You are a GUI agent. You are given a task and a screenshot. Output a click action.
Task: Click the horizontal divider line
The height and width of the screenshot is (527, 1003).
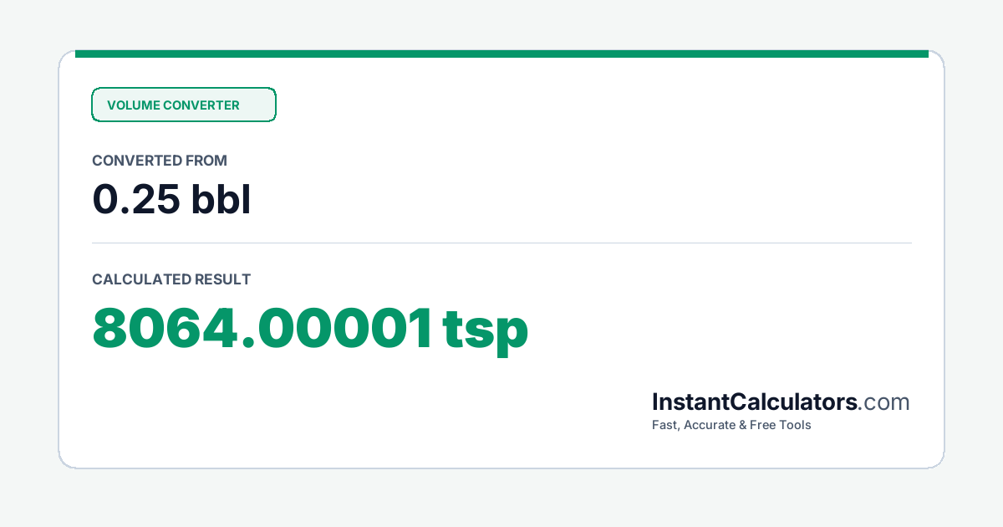click(501, 243)
